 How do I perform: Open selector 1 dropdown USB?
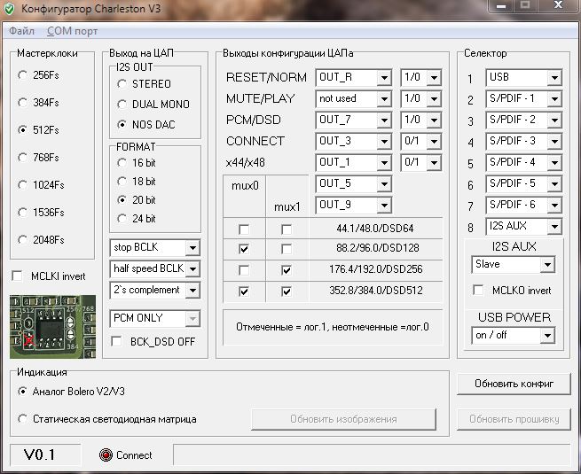pyautogui.click(x=524, y=77)
